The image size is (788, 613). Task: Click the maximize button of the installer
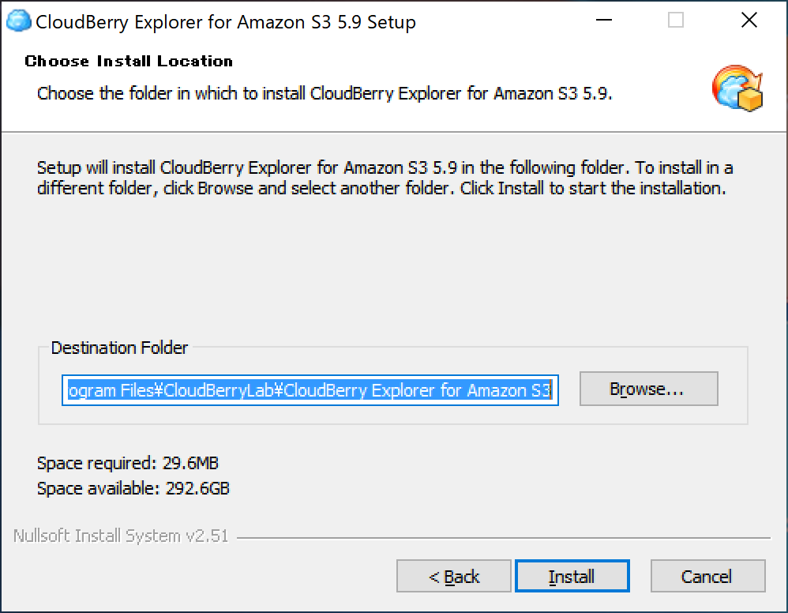675,21
